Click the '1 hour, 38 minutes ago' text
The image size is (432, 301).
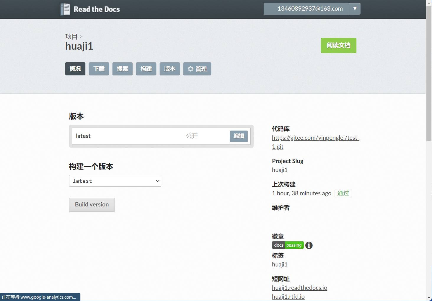tap(301, 193)
